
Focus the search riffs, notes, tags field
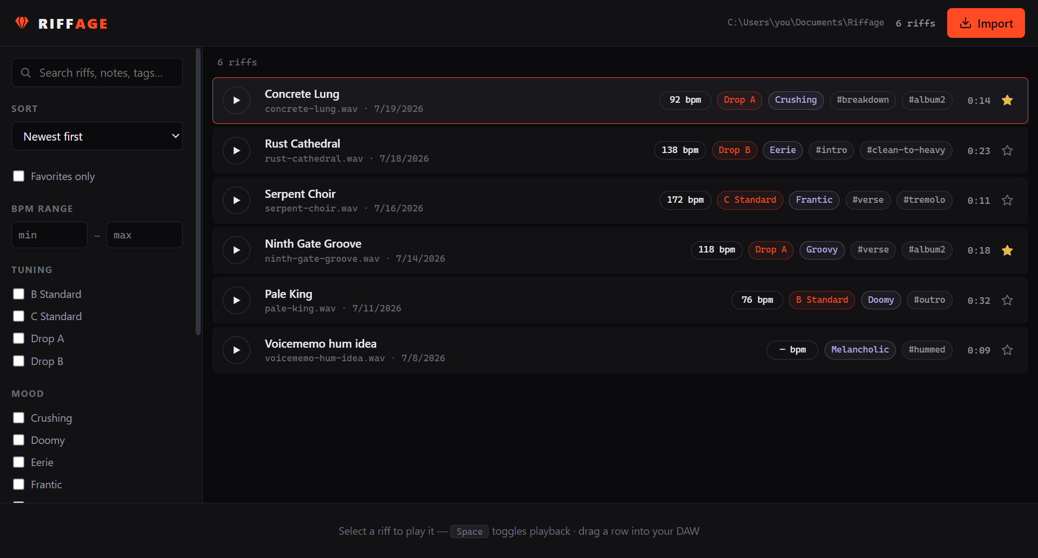(x=97, y=72)
